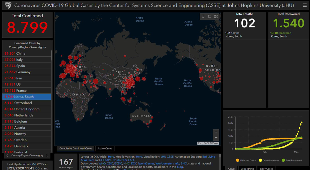This screenshot has height=170, width=310.
Task: Click the Contact US link
Action: 120,160
